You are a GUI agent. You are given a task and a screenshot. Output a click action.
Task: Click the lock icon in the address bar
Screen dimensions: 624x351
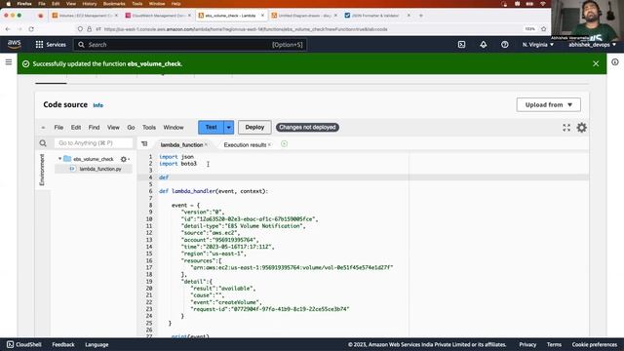(89, 29)
